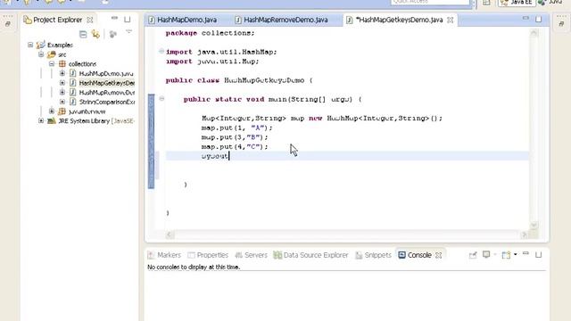The width and height of the screenshot is (571, 321).
Task: Restore minimized view on left trim
Action: [x=8, y=24]
